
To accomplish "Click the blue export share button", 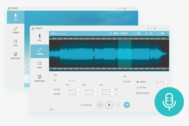I will pos(127,105).
